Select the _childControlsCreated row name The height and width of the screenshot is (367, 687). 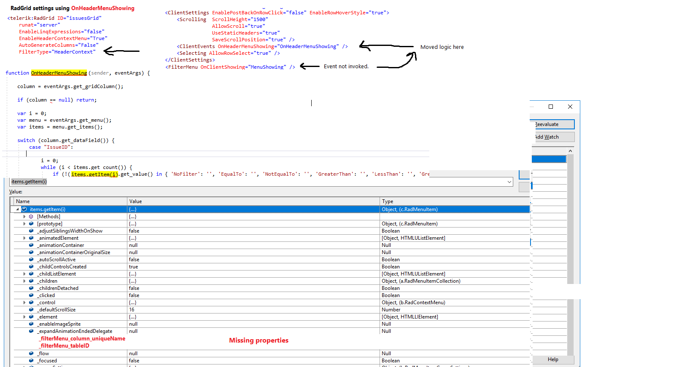(x=62, y=267)
